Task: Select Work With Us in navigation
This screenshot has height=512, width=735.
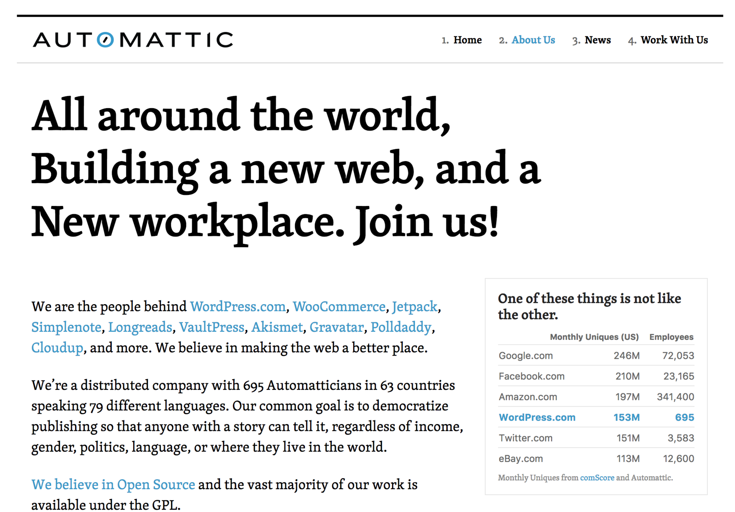Action: point(674,40)
